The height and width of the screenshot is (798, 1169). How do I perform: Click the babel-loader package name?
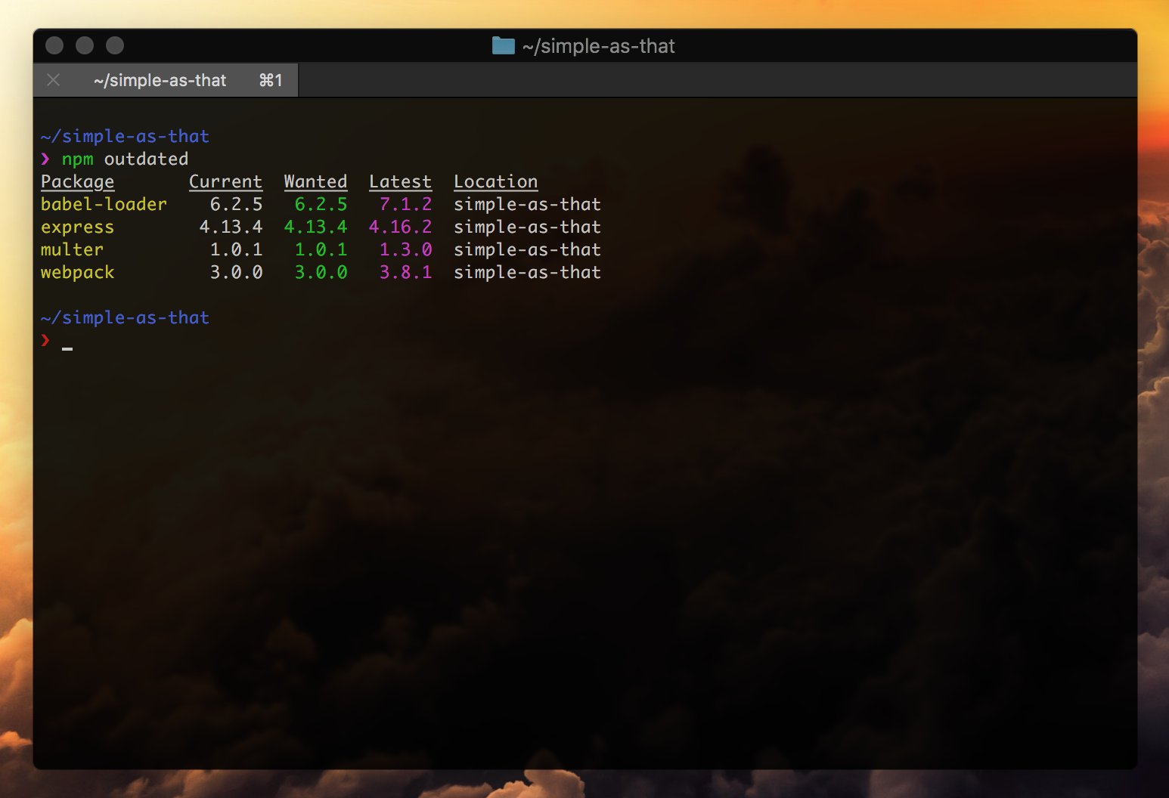pos(104,204)
